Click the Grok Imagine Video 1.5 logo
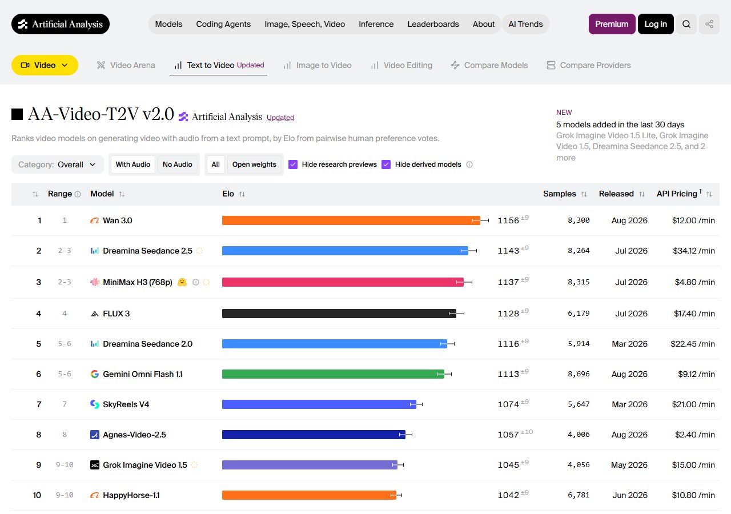 tap(95, 465)
